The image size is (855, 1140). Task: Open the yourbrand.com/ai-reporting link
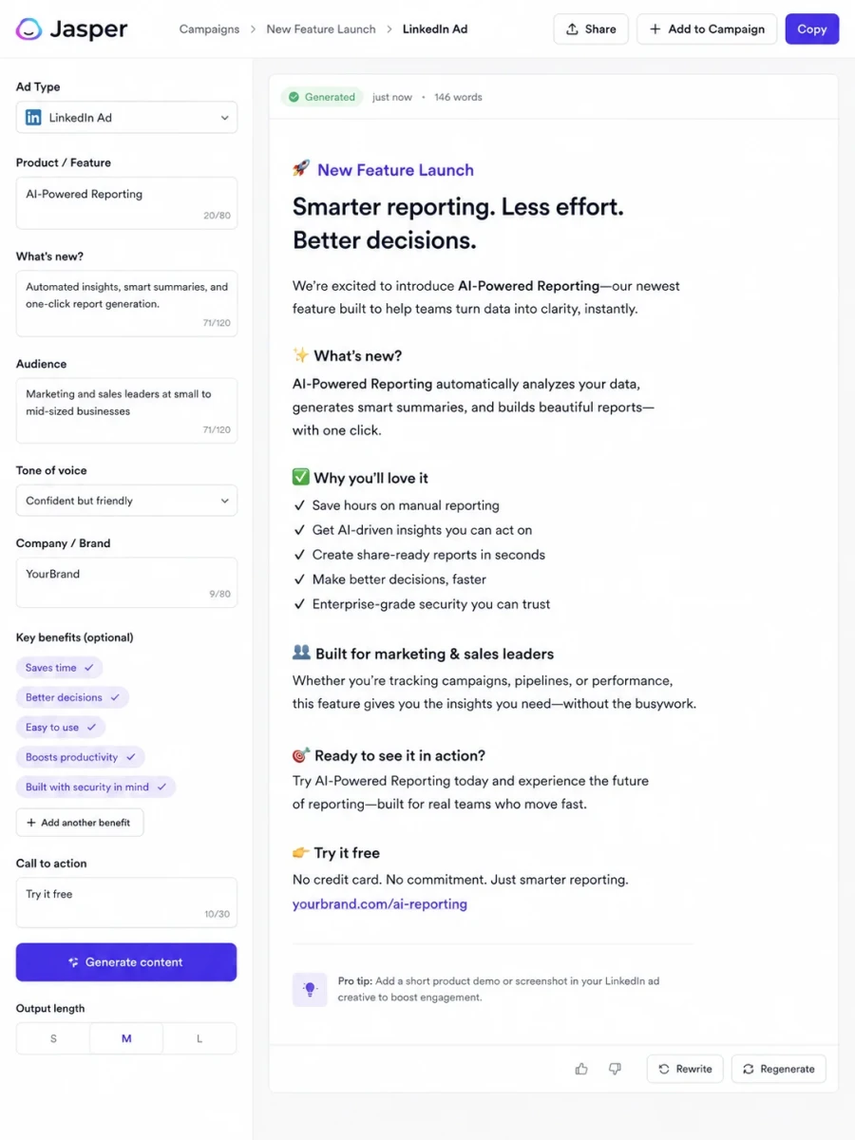[380, 904]
